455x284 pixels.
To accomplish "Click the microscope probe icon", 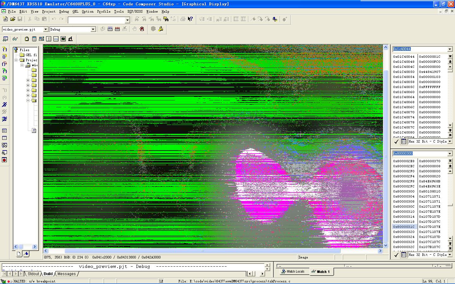I will pos(70,39).
